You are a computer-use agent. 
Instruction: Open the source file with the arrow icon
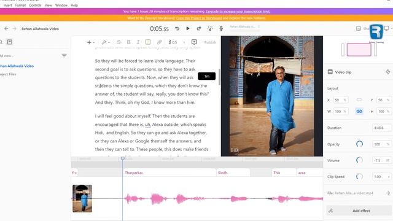(x=387, y=193)
